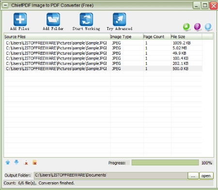The width and height of the screenshot is (218, 190).
Task: Sort by Page Count column header
Action: pyautogui.click(x=157, y=37)
